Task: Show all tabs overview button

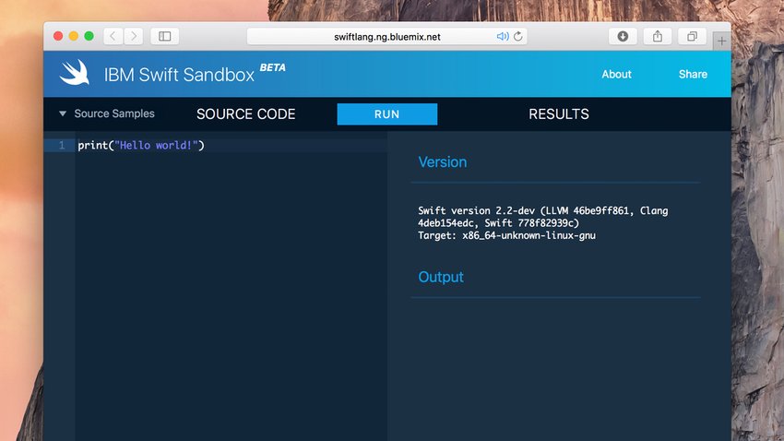Action: point(692,37)
